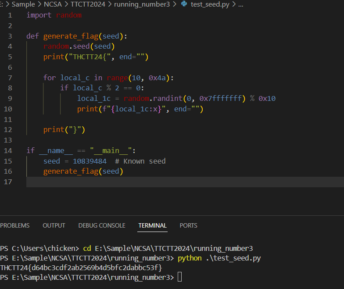Screen dimensions: 344x289
Task: Click the 'import' keyword on line 1
Action: 39,15
